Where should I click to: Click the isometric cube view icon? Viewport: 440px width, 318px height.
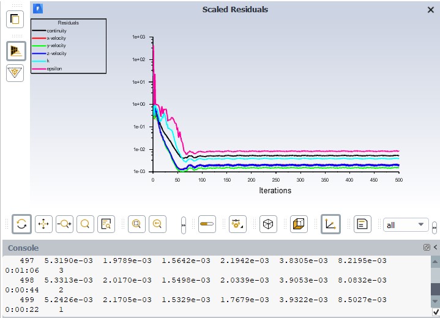(268, 224)
